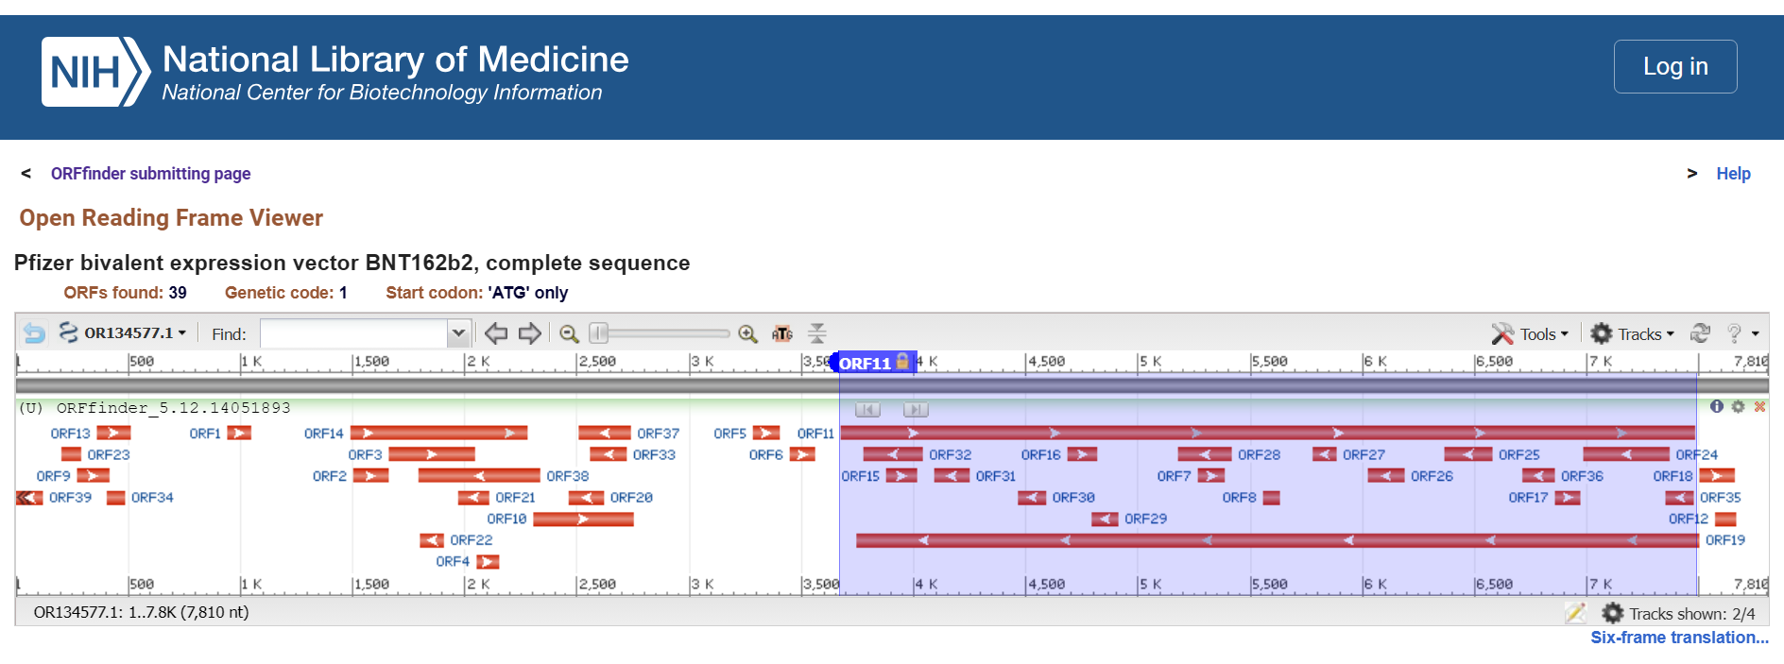Click the Tools menu label
Screen dimensions: 1784x664
click(x=1538, y=334)
